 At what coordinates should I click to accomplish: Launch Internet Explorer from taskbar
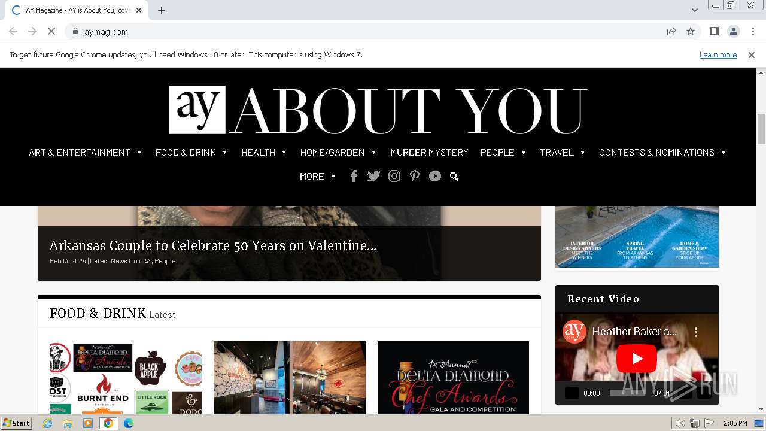click(48, 423)
